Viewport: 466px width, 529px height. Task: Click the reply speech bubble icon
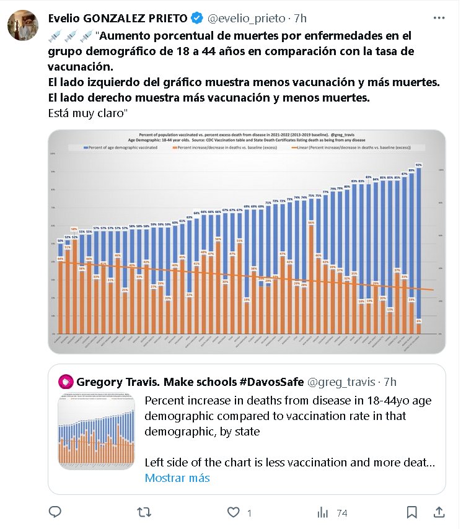click(55, 512)
